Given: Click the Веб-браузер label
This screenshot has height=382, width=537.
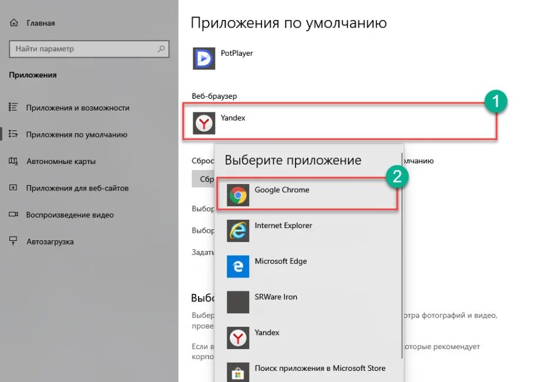Looking at the screenshot, I should 214,96.
